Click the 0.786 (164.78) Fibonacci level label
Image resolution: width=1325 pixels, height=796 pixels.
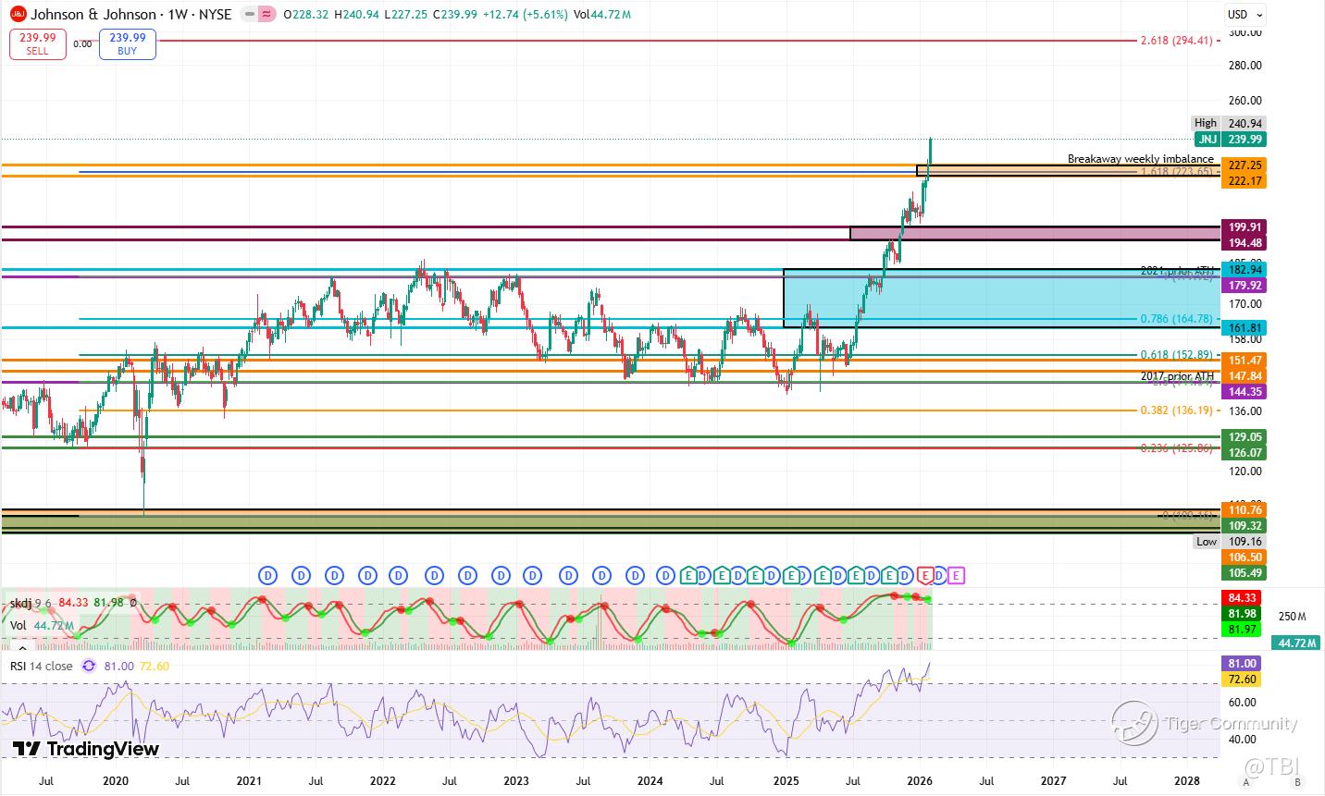pos(1176,319)
